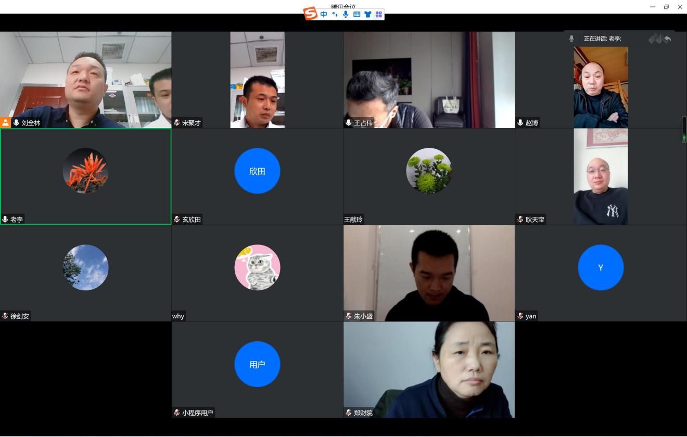The width and height of the screenshot is (687, 437).
Task: Click the muted mic icon next to 宋聚才
Action: tap(177, 123)
